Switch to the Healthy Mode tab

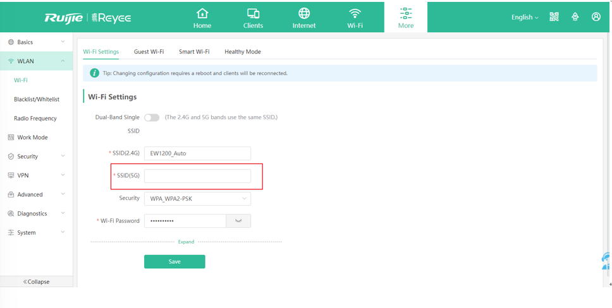click(242, 52)
